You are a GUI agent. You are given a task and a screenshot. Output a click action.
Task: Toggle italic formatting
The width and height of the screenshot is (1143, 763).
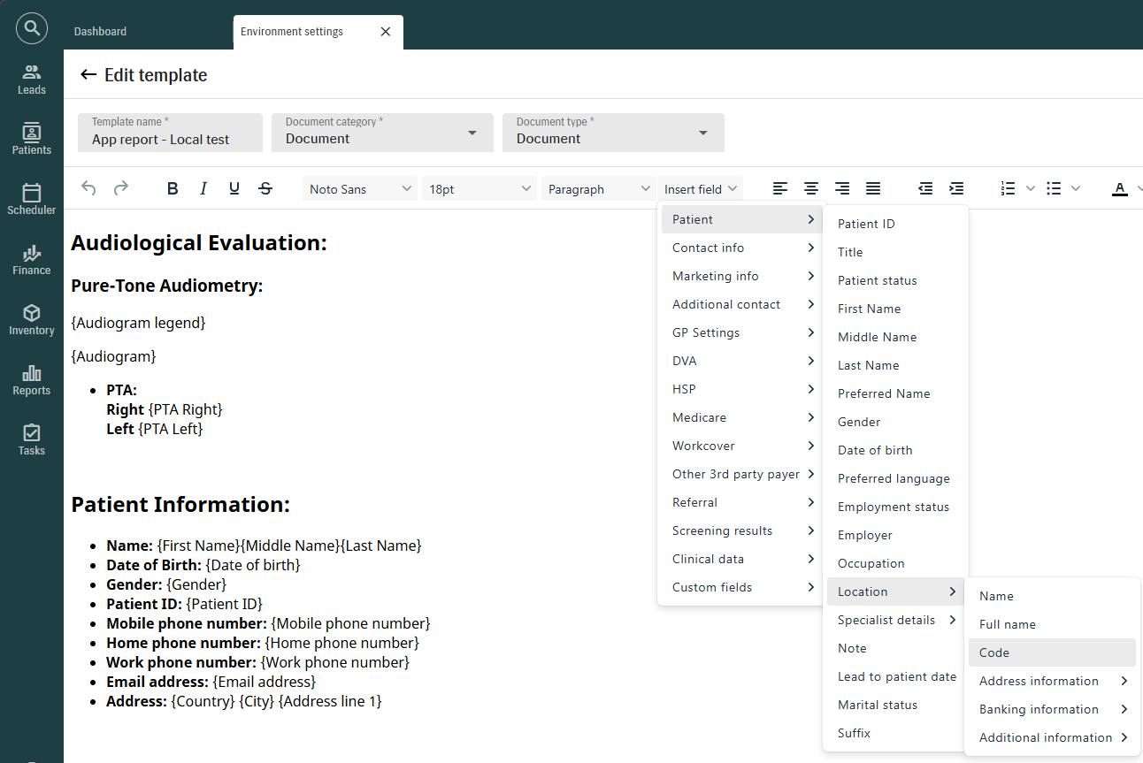[x=203, y=188]
